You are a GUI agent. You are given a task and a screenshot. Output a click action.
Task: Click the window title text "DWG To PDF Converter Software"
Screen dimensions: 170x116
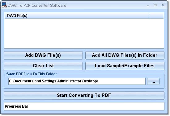(x=37, y=5)
